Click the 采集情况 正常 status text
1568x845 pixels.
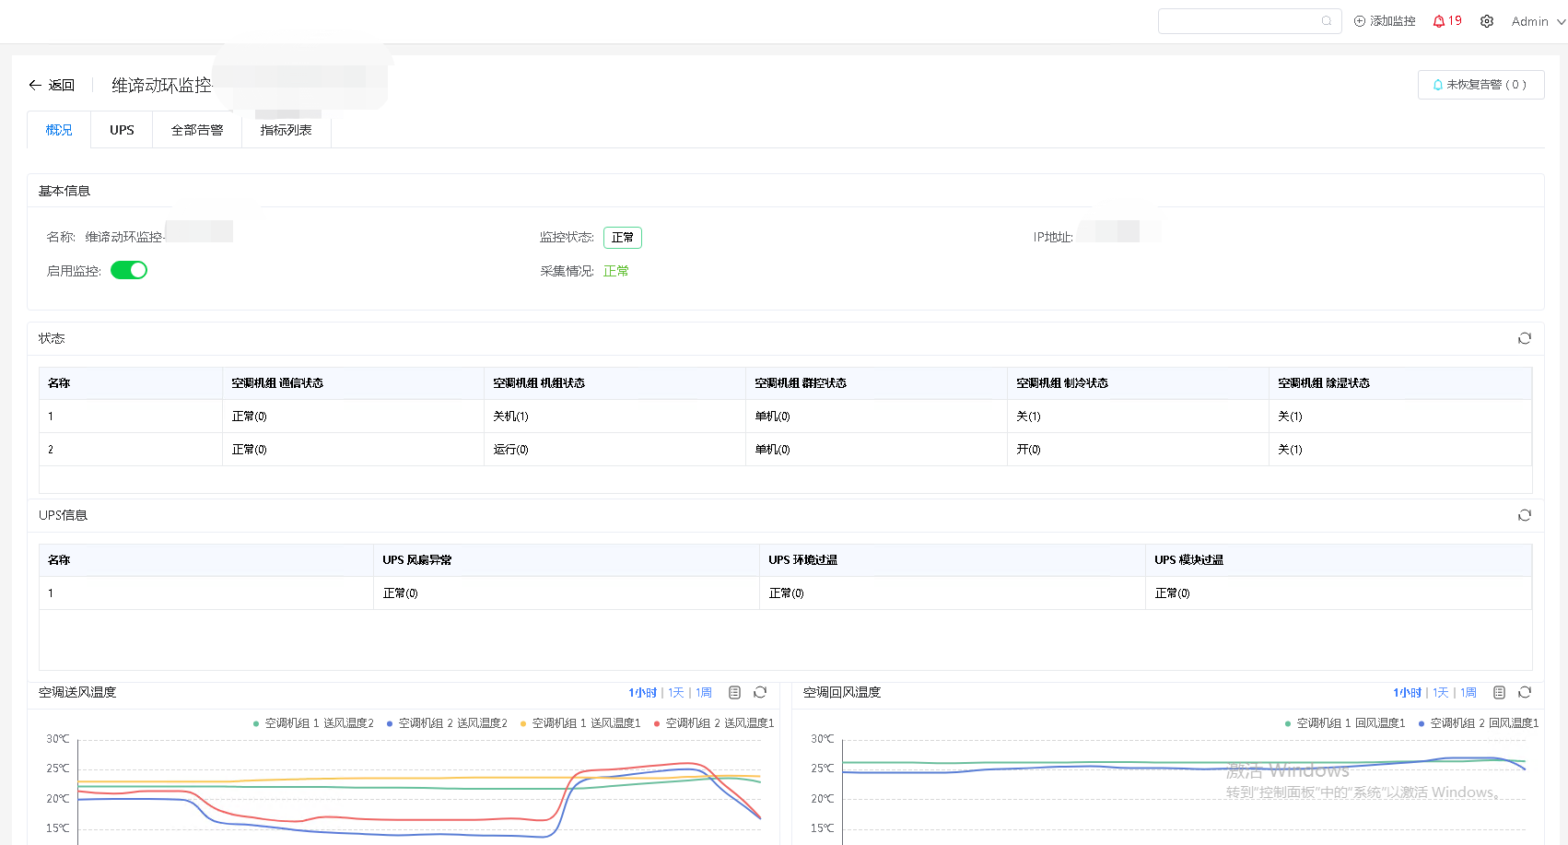click(616, 271)
